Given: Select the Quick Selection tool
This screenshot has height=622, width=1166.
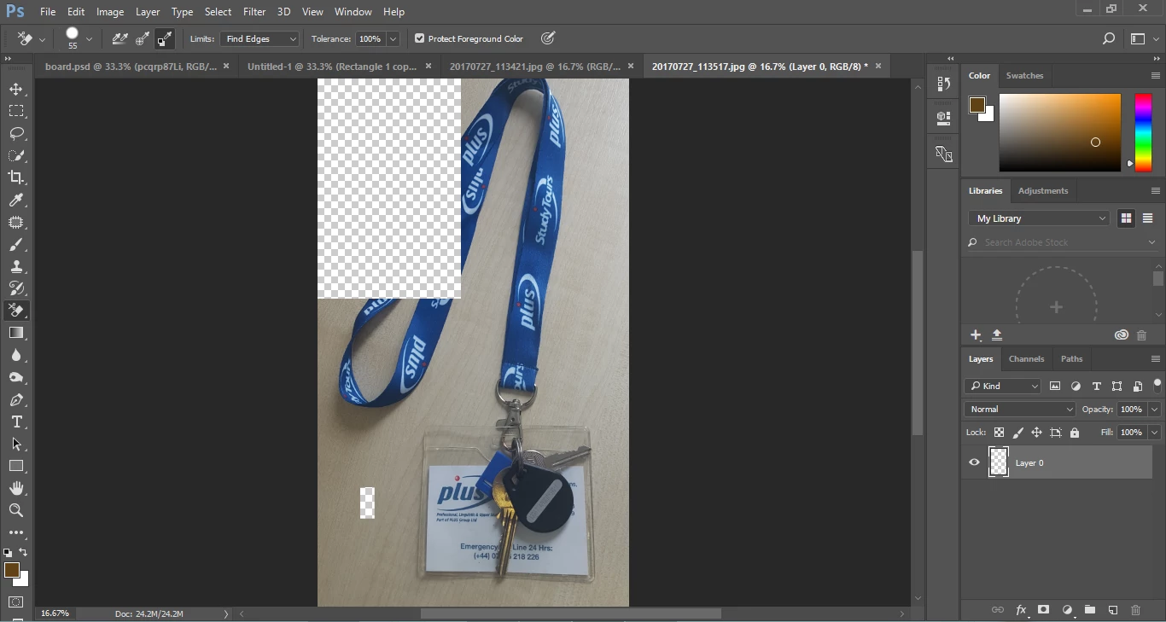Looking at the screenshot, I should [x=16, y=156].
